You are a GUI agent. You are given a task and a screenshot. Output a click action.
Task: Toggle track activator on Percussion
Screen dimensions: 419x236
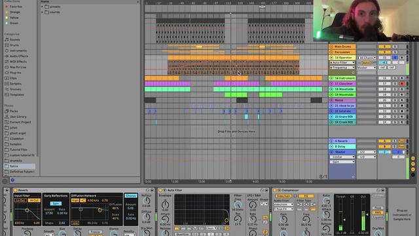[384, 52]
